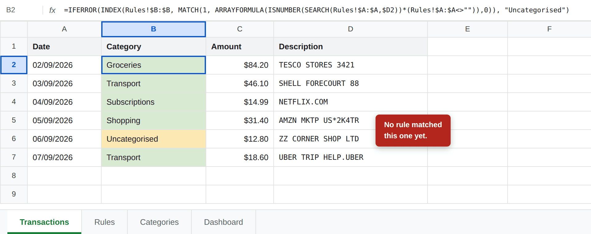
Task: Select column A header
Action: pos(64,29)
